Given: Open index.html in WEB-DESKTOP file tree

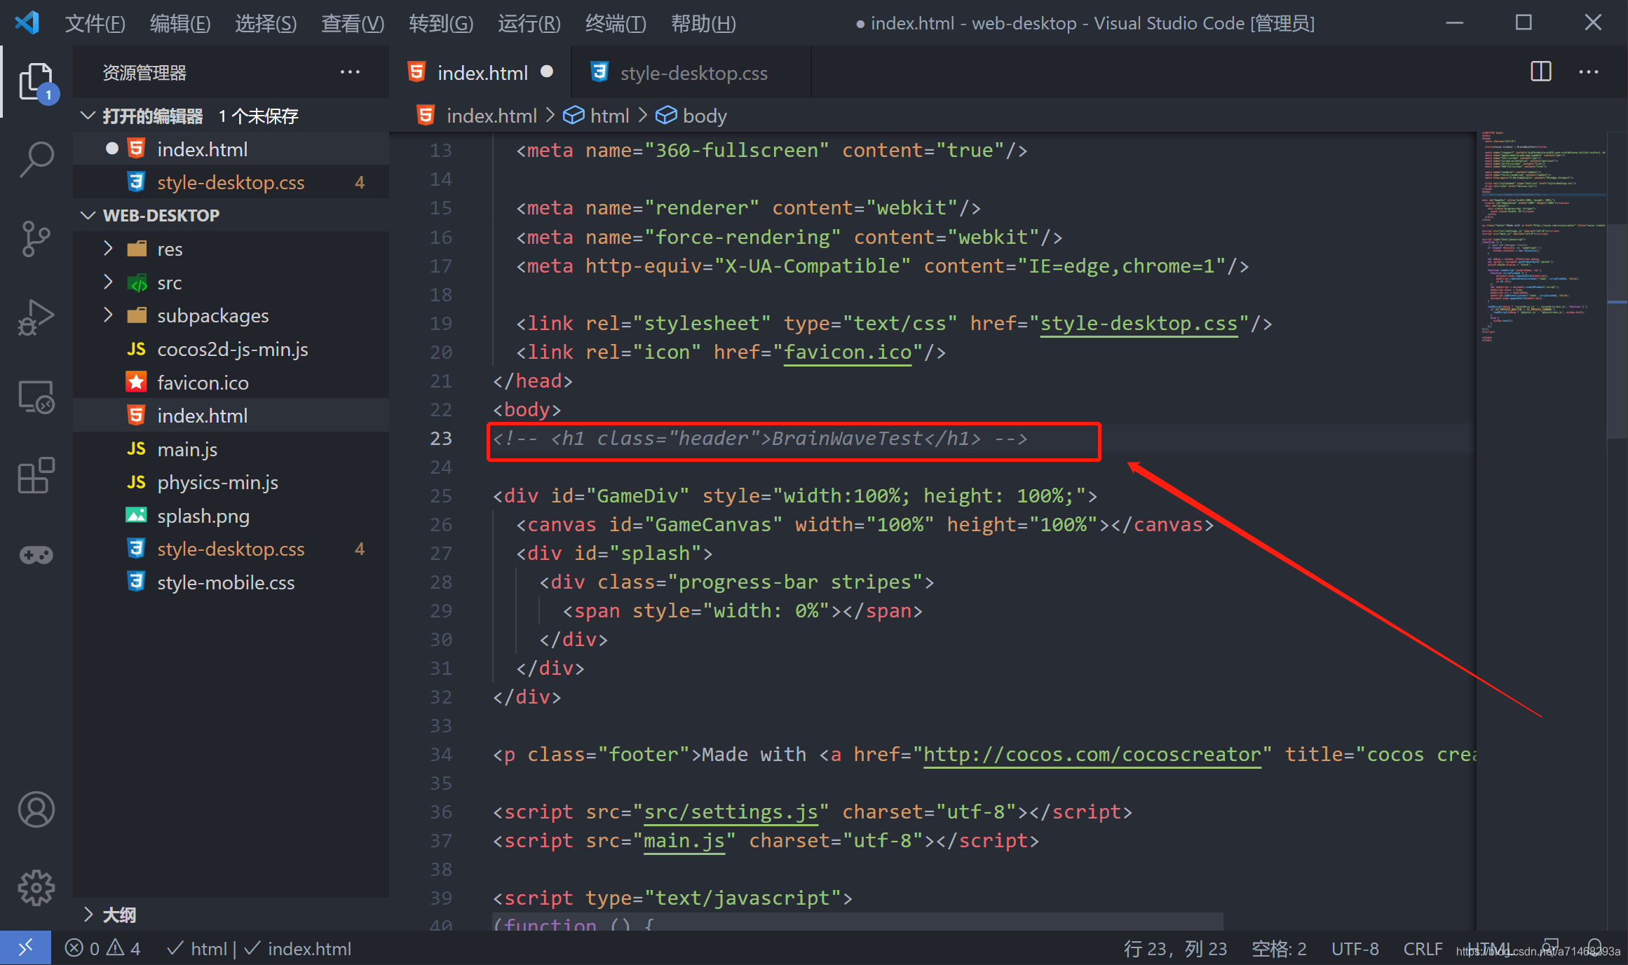Looking at the screenshot, I should 231,416.
